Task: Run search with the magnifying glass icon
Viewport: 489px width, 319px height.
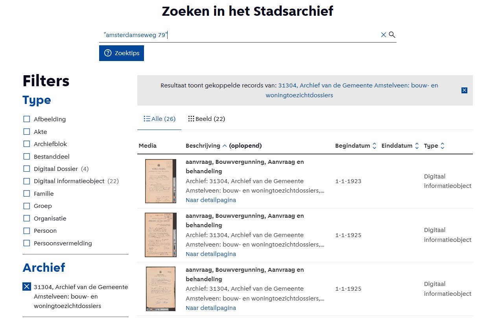Action: click(x=392, y=35)
